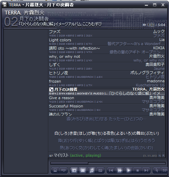The image size is (169, 177).
Task: Select the track 魂のルフラン
Action: pyautogui.click(x=107, y=114)
